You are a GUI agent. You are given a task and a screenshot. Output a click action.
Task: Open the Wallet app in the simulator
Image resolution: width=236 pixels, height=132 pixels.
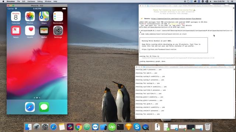[44, 30]
